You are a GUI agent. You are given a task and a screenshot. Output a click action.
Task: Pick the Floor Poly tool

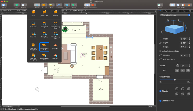point(33,35)
